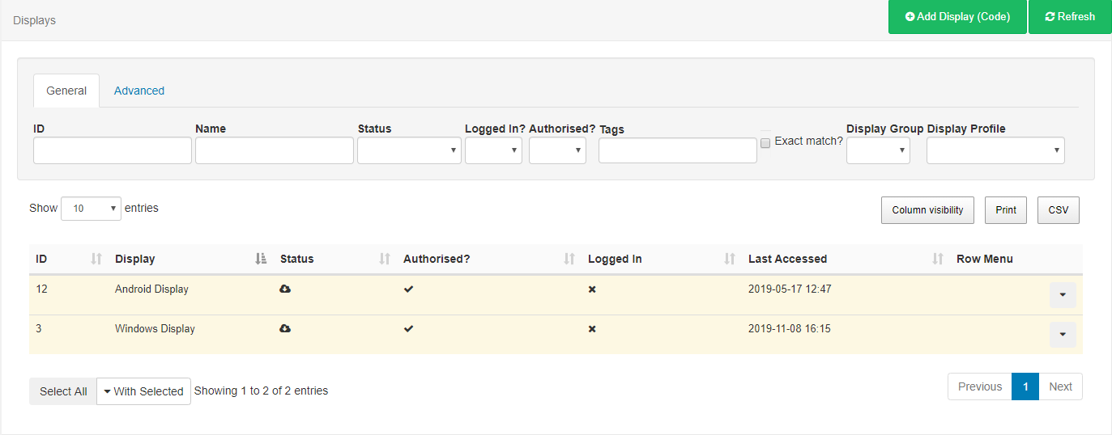Click the Add Display (Code) button

point(957,17)
